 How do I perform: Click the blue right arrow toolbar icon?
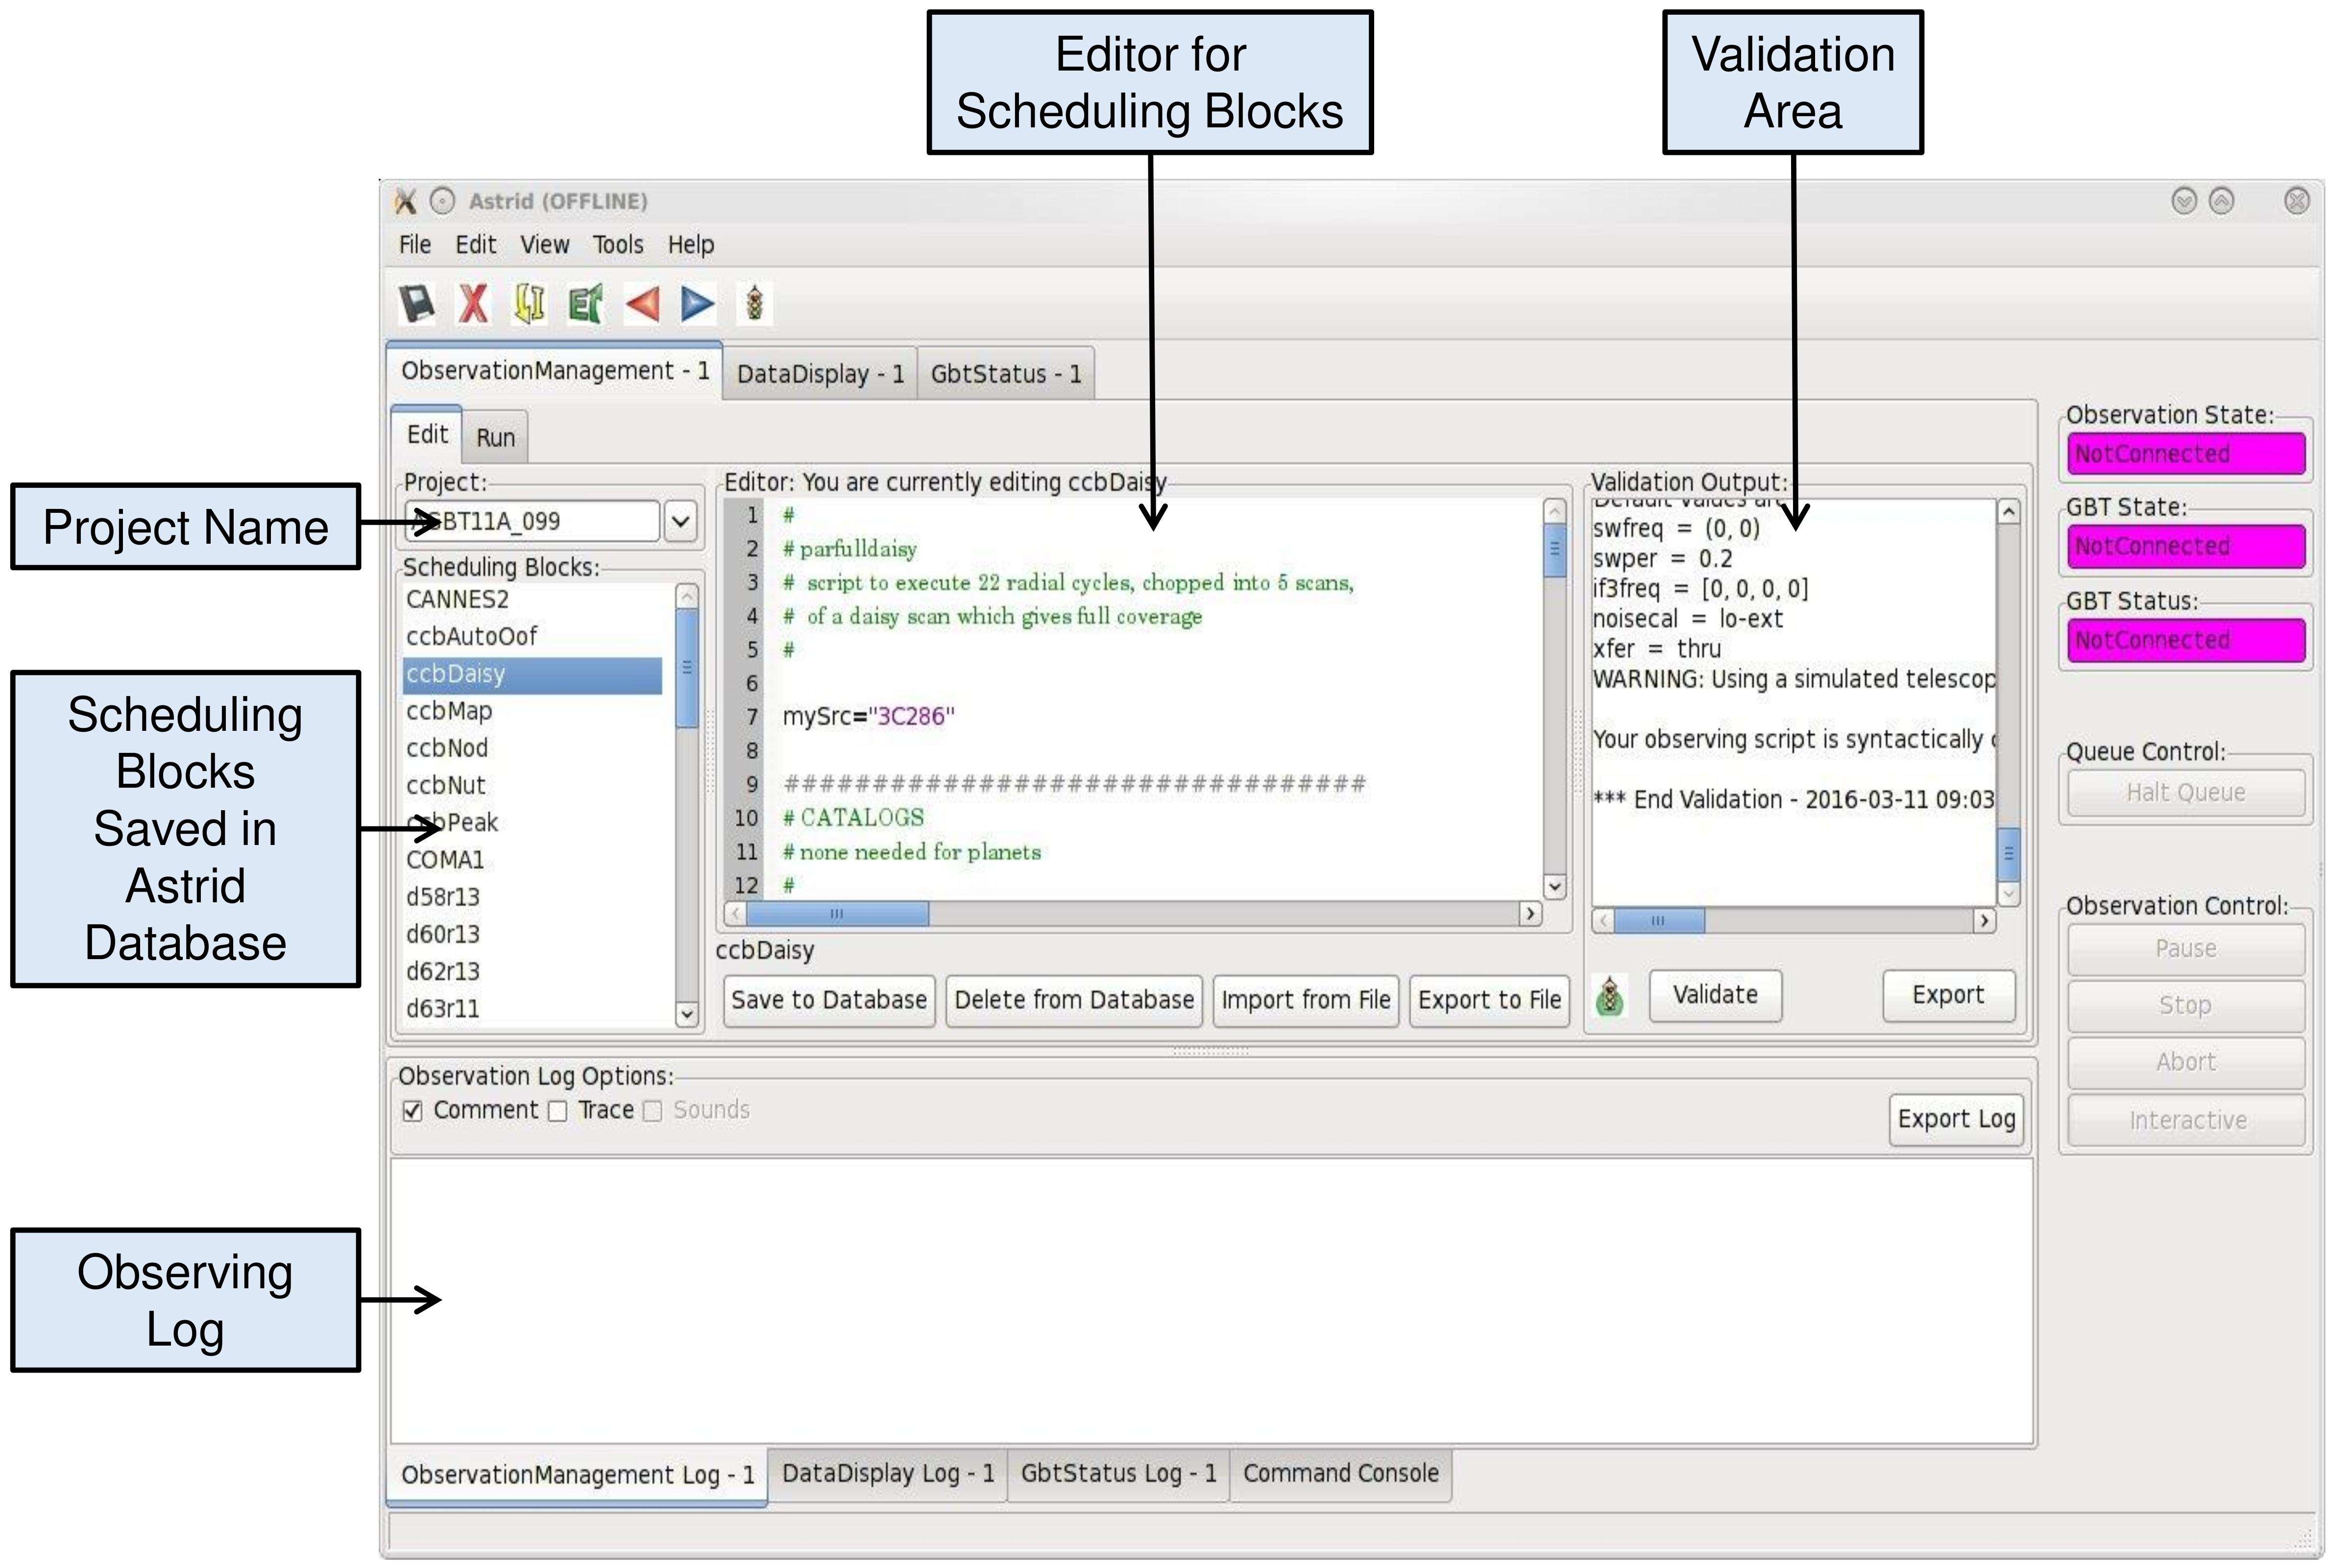click(698, 303)
